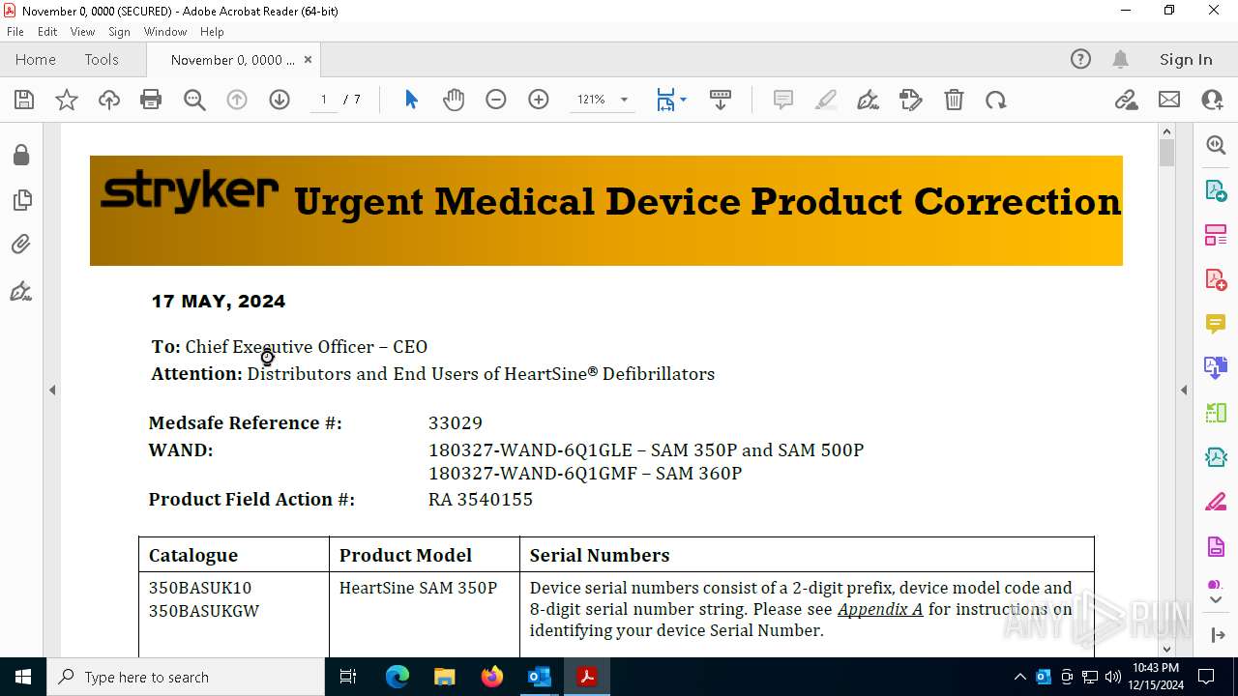The width and height of the screenshot is (1238, 696).
Task: Open the security lock panel
Action: (21, 156)
